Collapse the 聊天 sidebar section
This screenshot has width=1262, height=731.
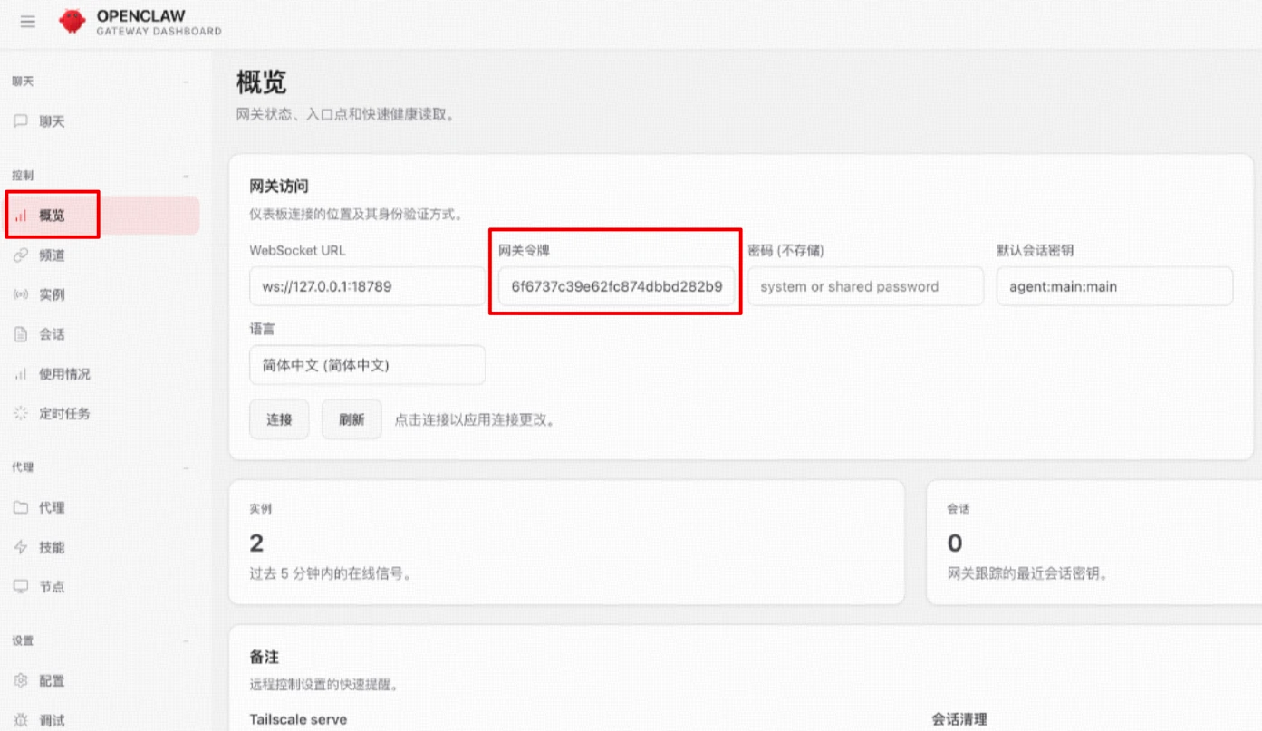(187, 82)
